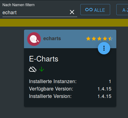Click the "Installierte Instanzen:" label
128x118 pixels.
click(x=53, y=82)
